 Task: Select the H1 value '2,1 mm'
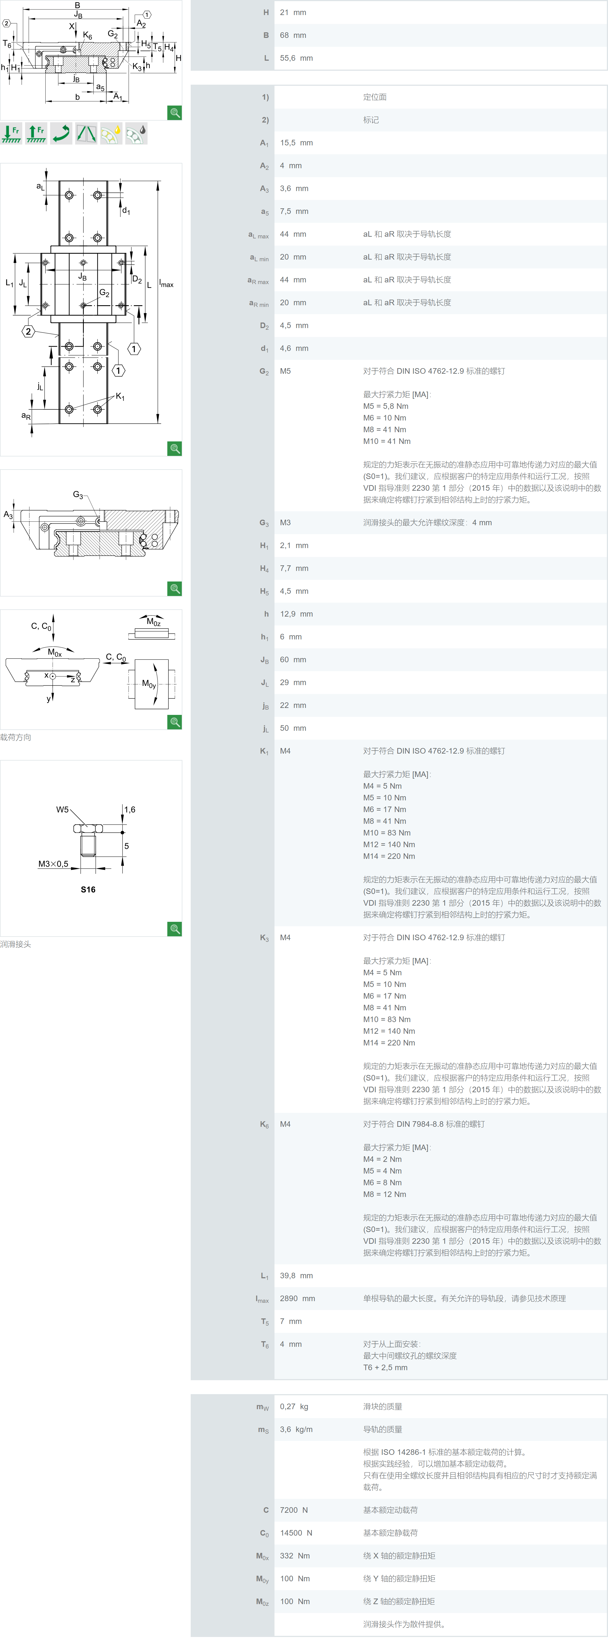294,545
